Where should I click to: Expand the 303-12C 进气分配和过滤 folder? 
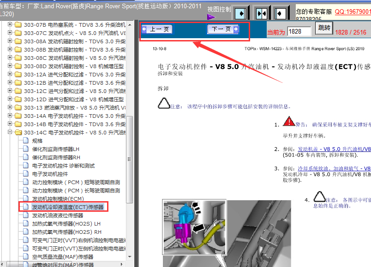10,91
